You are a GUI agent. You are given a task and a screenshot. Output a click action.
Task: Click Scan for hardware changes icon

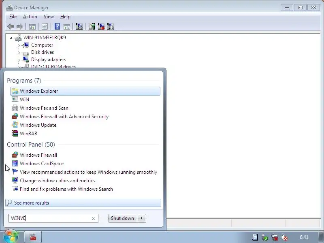tap(79, 26)
